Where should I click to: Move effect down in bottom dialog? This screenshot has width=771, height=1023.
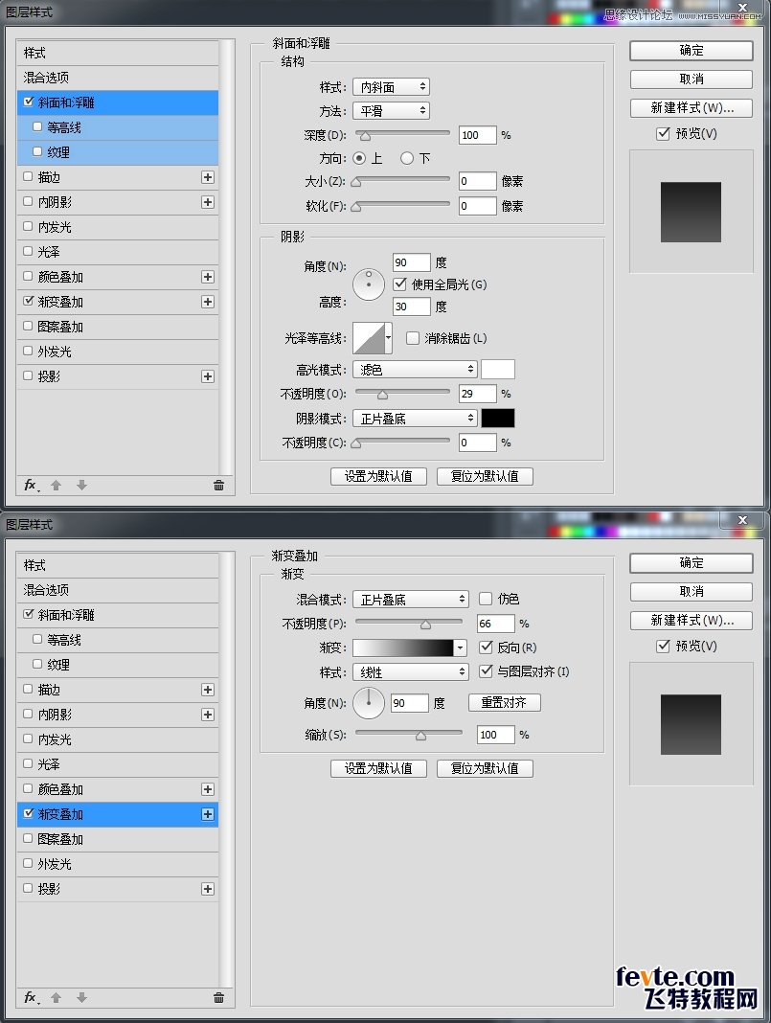(81, 997)
